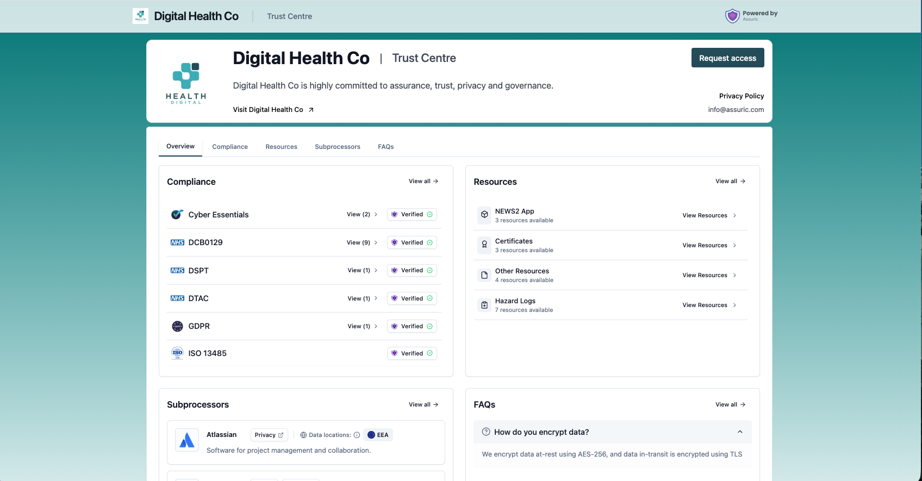
Task: Expand View (2) for Cyber Essentials
Action: (x=362, y=214)
